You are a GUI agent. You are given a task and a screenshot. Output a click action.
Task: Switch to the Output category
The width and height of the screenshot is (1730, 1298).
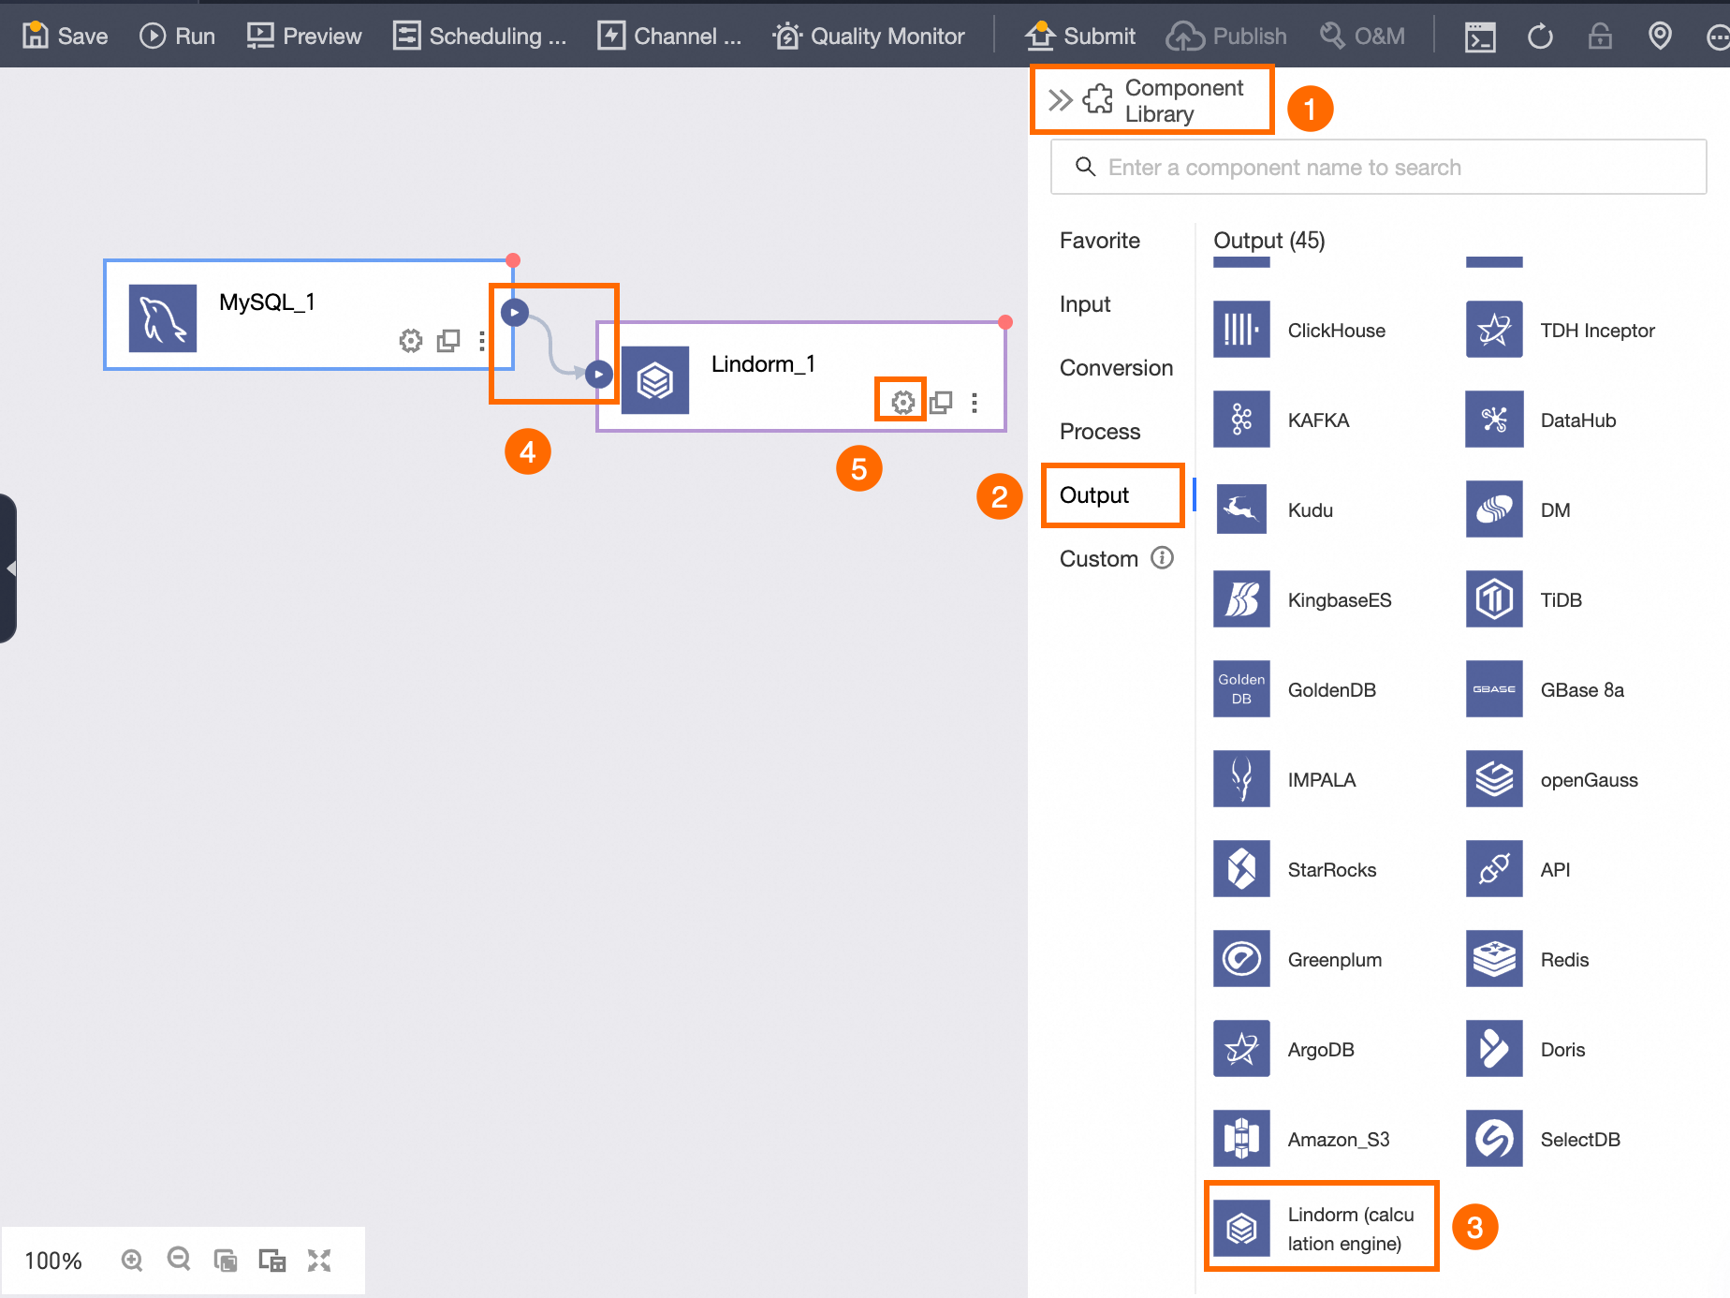(1112, 495)
